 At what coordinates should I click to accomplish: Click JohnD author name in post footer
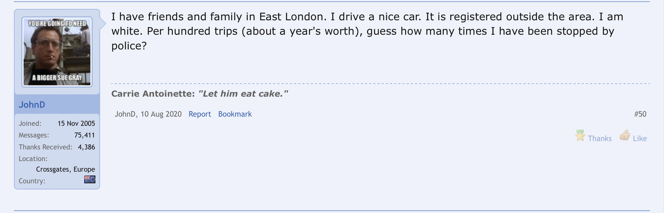[125, 114]
